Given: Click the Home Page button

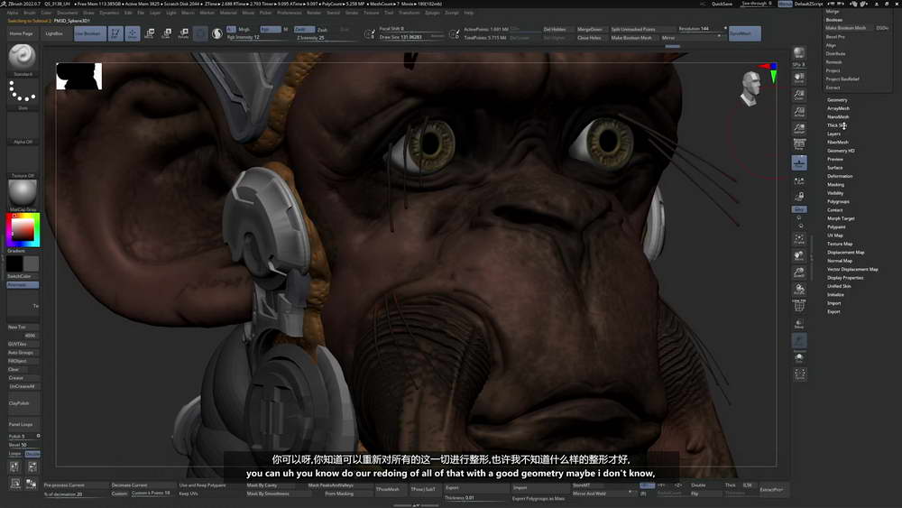Looking at the screenshot, I should (22, 33).
